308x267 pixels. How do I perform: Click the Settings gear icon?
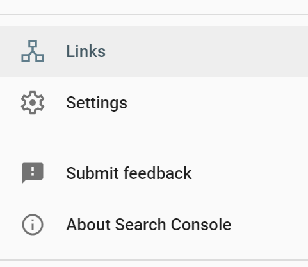tap(33, 103)
